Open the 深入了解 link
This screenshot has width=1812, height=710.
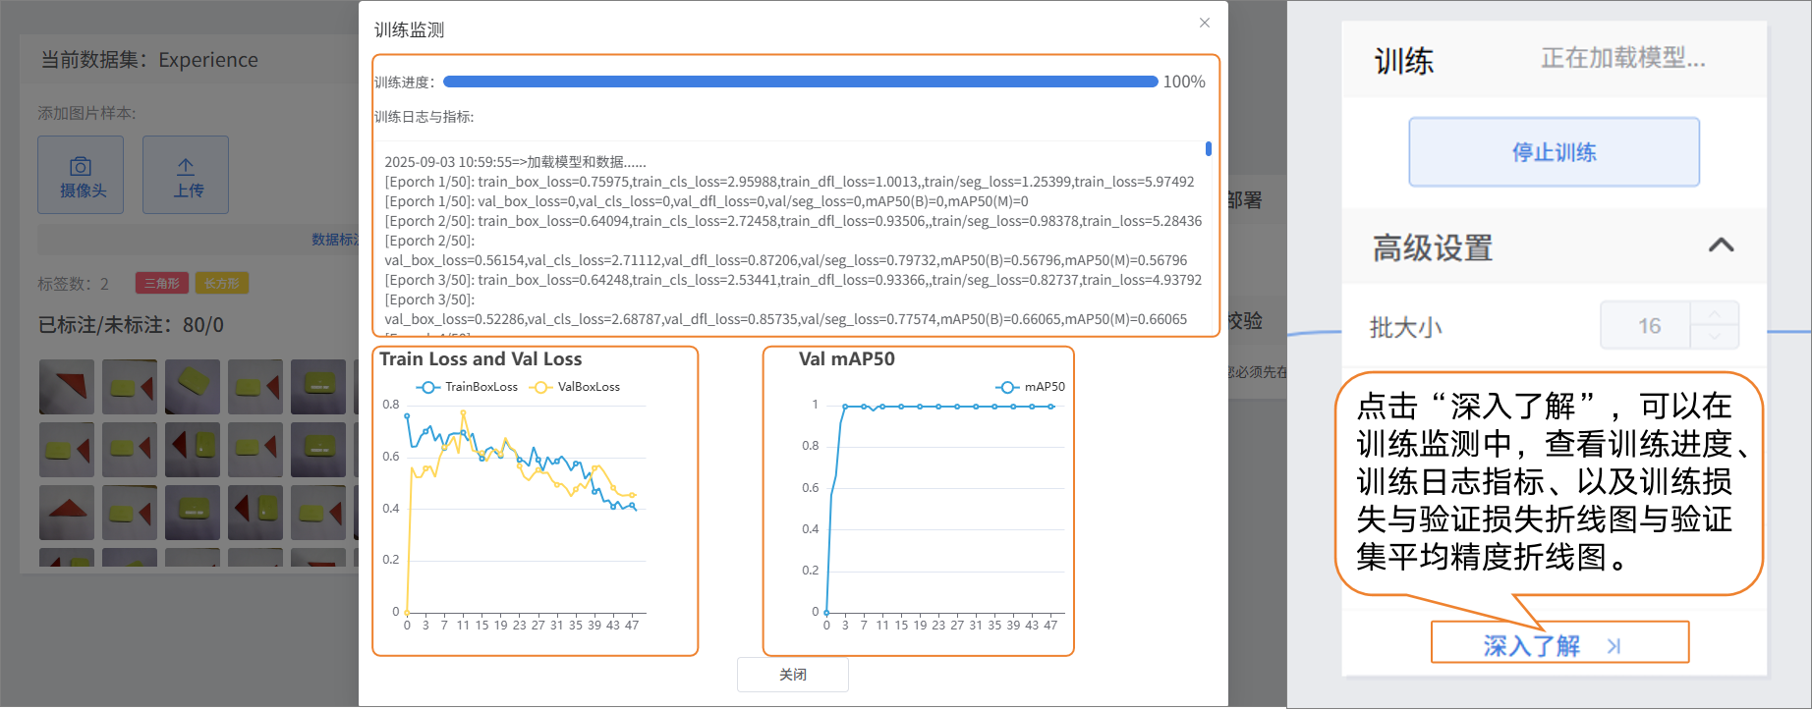pos(1531,645)
